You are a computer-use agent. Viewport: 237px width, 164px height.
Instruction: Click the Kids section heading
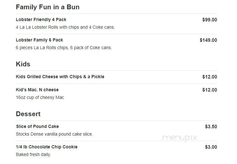coord(23,64)
